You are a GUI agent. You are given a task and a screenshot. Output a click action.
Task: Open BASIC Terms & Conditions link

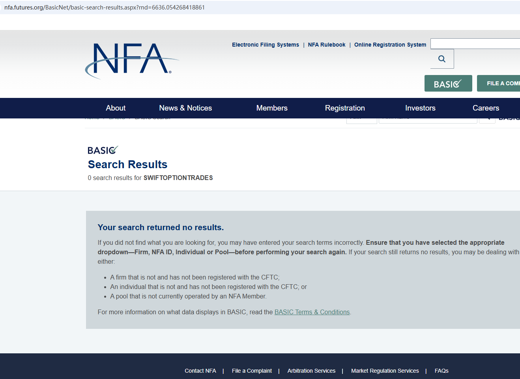(312, 312)
